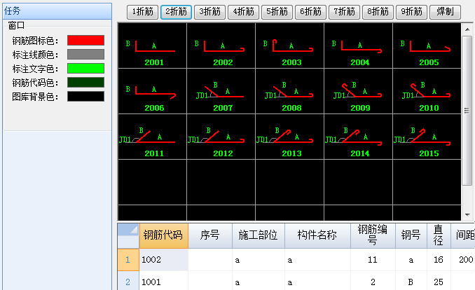The height and width of the screenshot is (290, 475).
Task: Select the 1折筋 button
Action: pos(142,12)
